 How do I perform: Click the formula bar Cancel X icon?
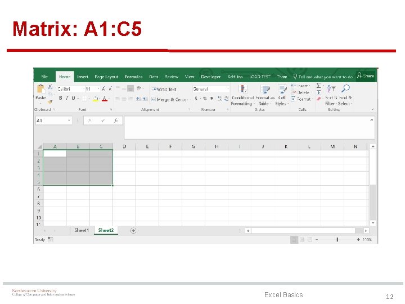tap(89, 120)
